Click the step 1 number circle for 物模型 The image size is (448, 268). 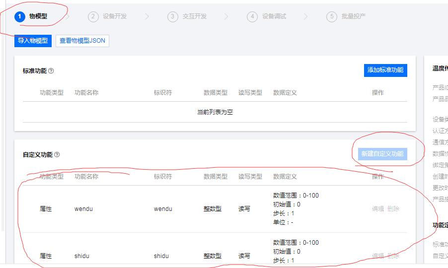[x=20, y=16]
